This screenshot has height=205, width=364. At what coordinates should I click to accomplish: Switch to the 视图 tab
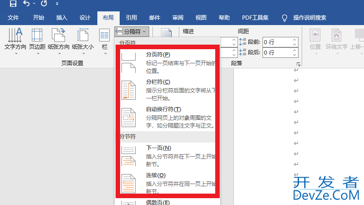point(201,18)
